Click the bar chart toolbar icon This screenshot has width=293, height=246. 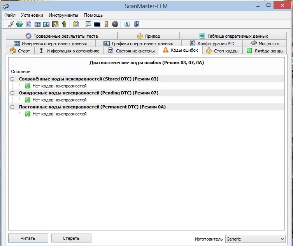coord(46,24)
